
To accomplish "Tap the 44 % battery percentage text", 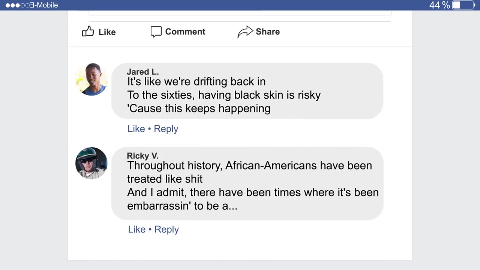I will (439, 5).
